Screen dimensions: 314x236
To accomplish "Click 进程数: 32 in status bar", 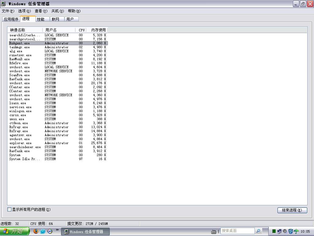I will tap(10, 224).
